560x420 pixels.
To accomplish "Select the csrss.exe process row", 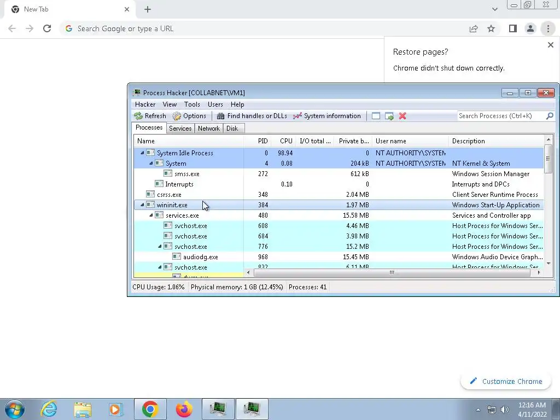I will pos(339,195).
